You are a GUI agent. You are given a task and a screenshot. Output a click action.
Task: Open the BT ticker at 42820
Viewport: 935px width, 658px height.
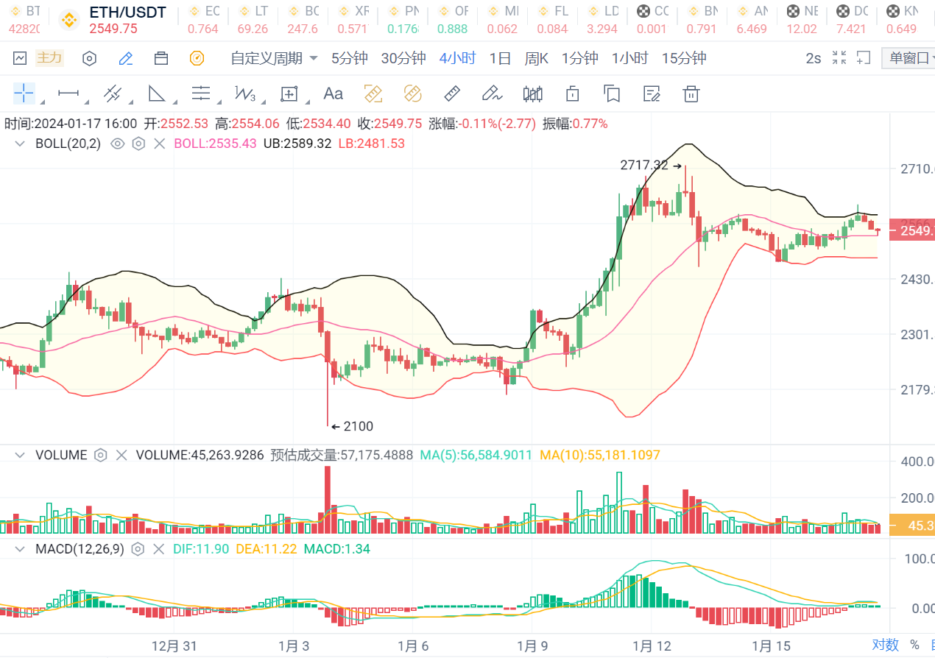[x=24, y=20]
